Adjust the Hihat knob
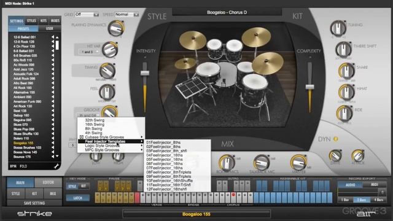Image resolution: width=393 pixels, height=221 pixels. (x=346, y=92)
